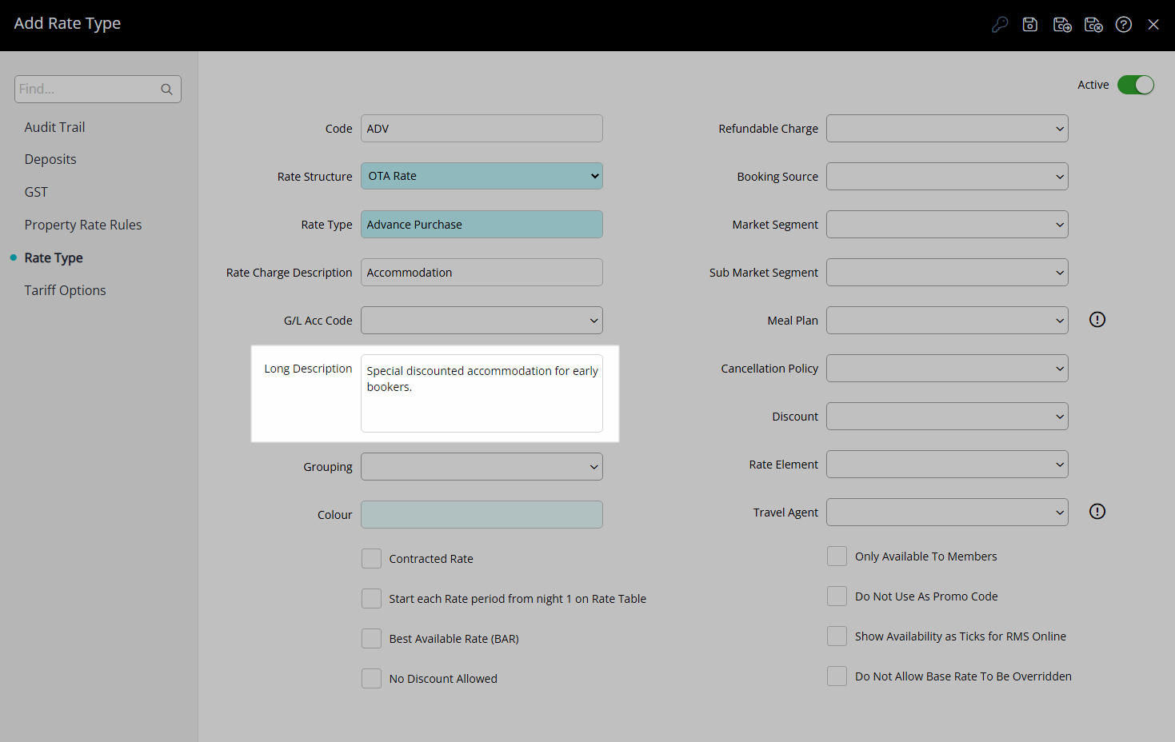Open the Sub Market Segment dropdown
This screenshot has width=1175, height=742.
tap(947, 273)
